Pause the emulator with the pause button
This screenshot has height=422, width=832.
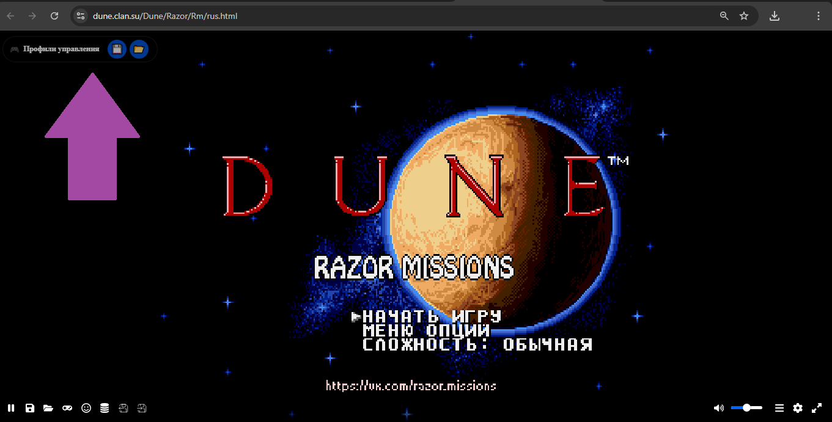11,408
